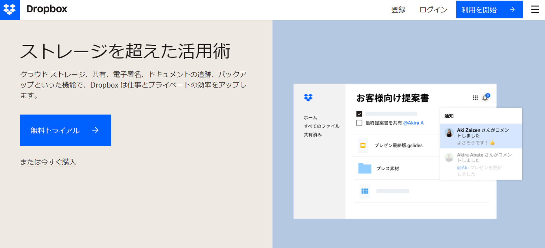Select ホーム in mockup sidebar

310,118
